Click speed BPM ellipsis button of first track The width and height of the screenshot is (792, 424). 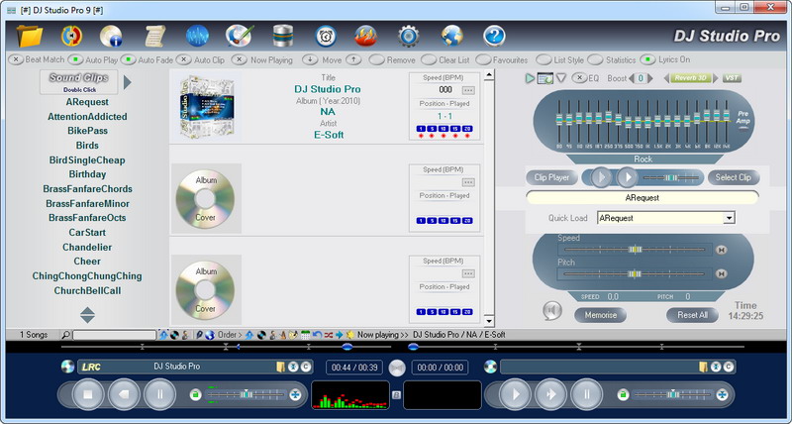pyautogui.click(x=468, y=90)
